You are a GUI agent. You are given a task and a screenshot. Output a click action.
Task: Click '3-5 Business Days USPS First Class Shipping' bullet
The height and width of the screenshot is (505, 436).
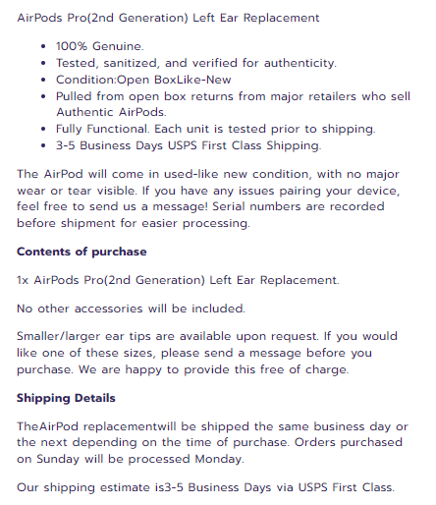pos(189,145)
